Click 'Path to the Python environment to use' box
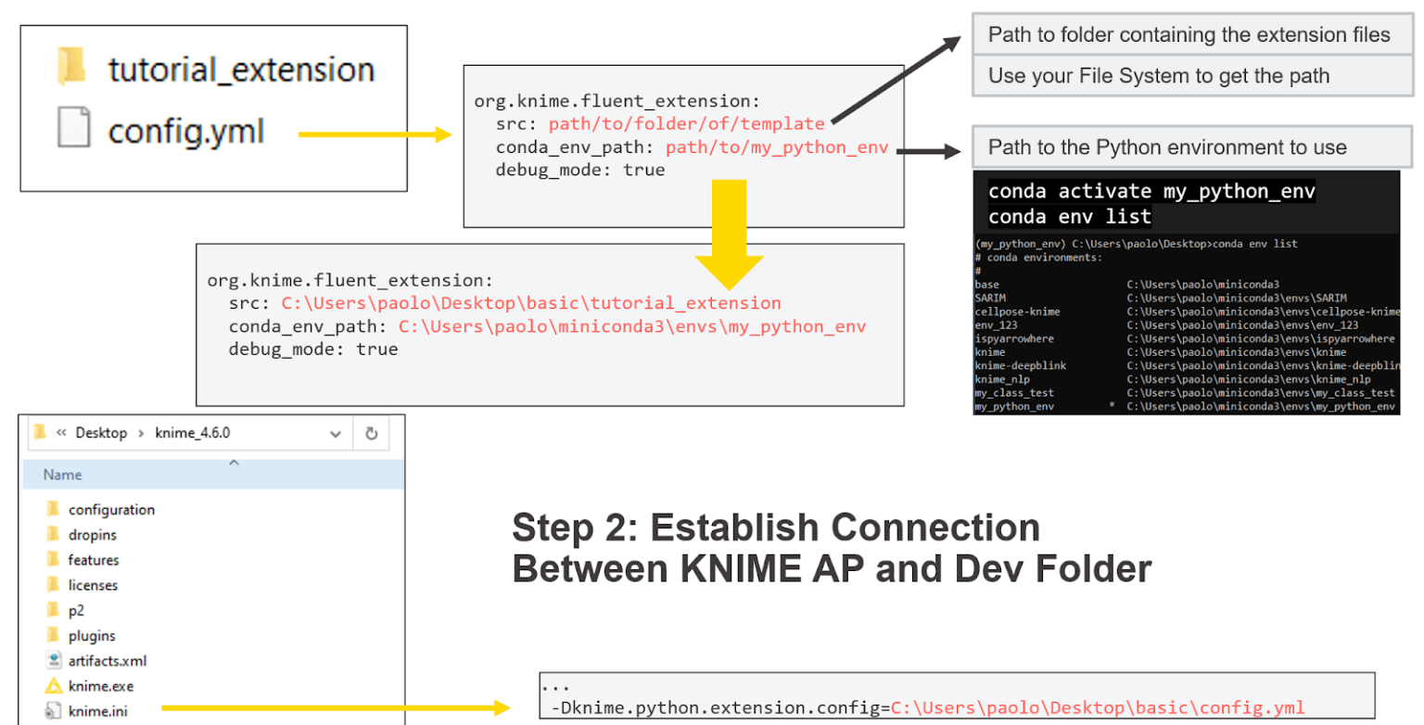This screenshot has width=1424, height=725. [x=1192, y=147]
